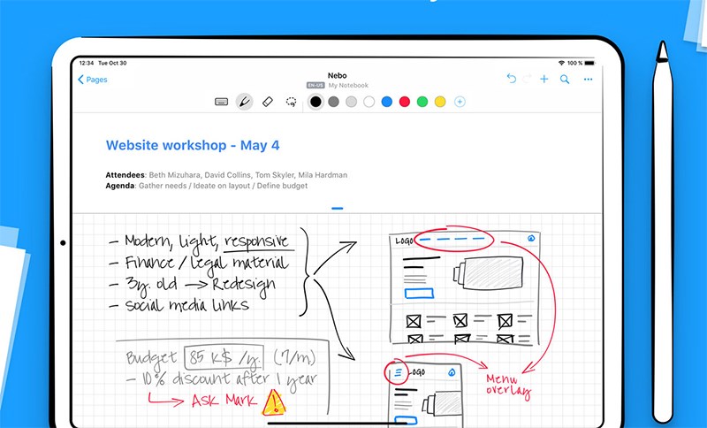Image resolution: width=707 pixels, height=428 pixels.
Task: Open the more options ellipsis menu
Action: coord(588,80)
